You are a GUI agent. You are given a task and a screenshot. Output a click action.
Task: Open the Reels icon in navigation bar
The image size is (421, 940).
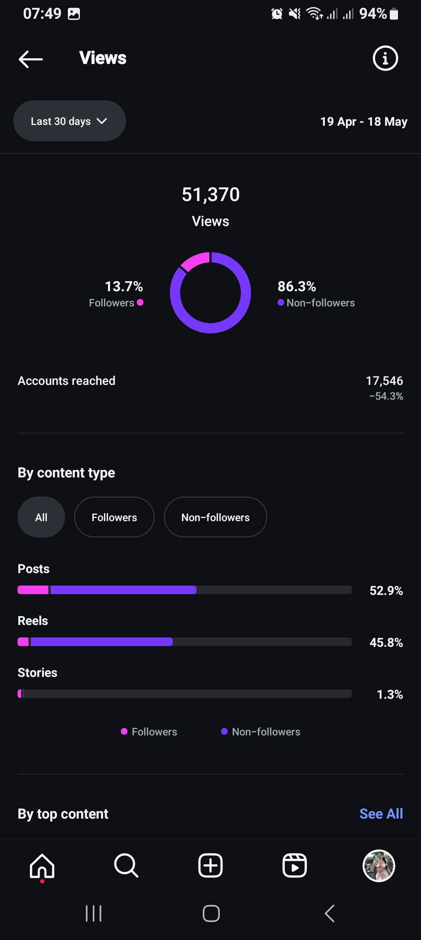295,865
